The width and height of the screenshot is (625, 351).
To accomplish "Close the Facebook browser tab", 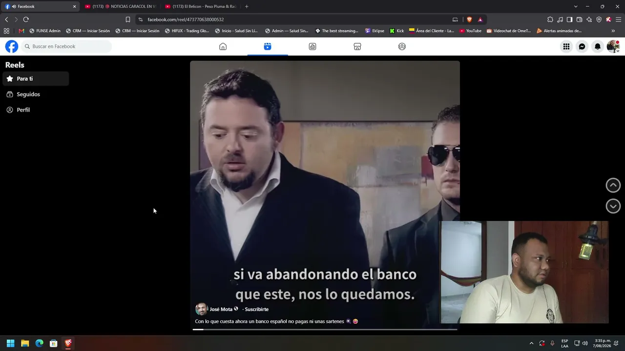I will 74,6.
